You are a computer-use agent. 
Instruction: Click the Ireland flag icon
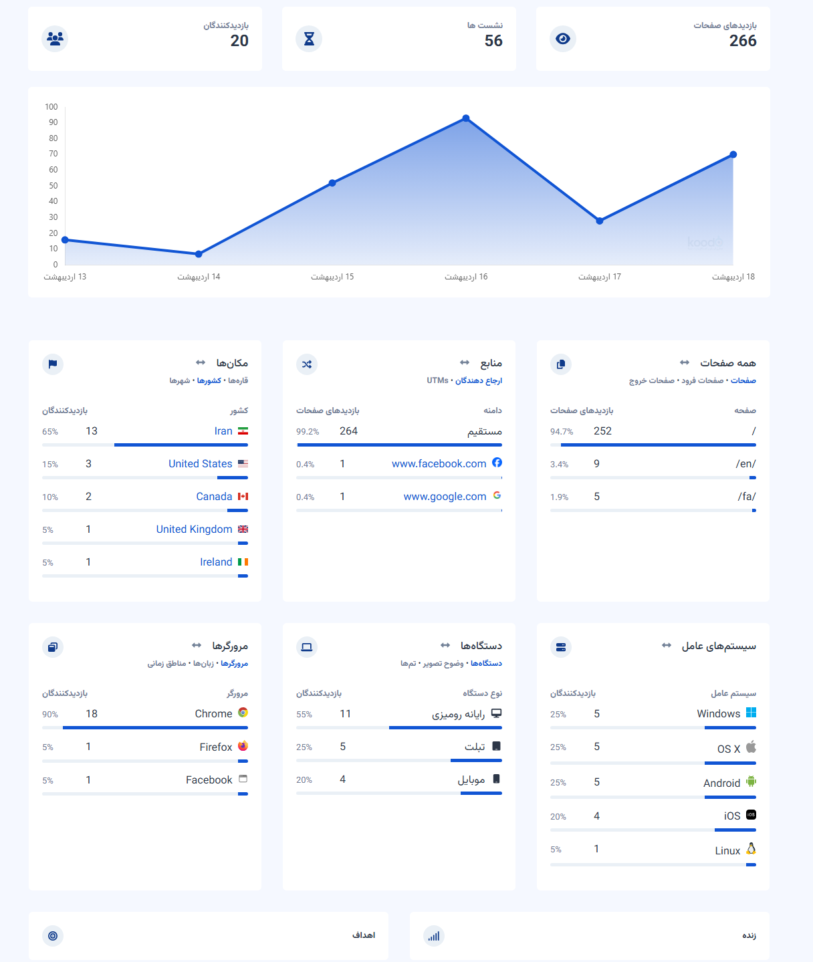243,562
